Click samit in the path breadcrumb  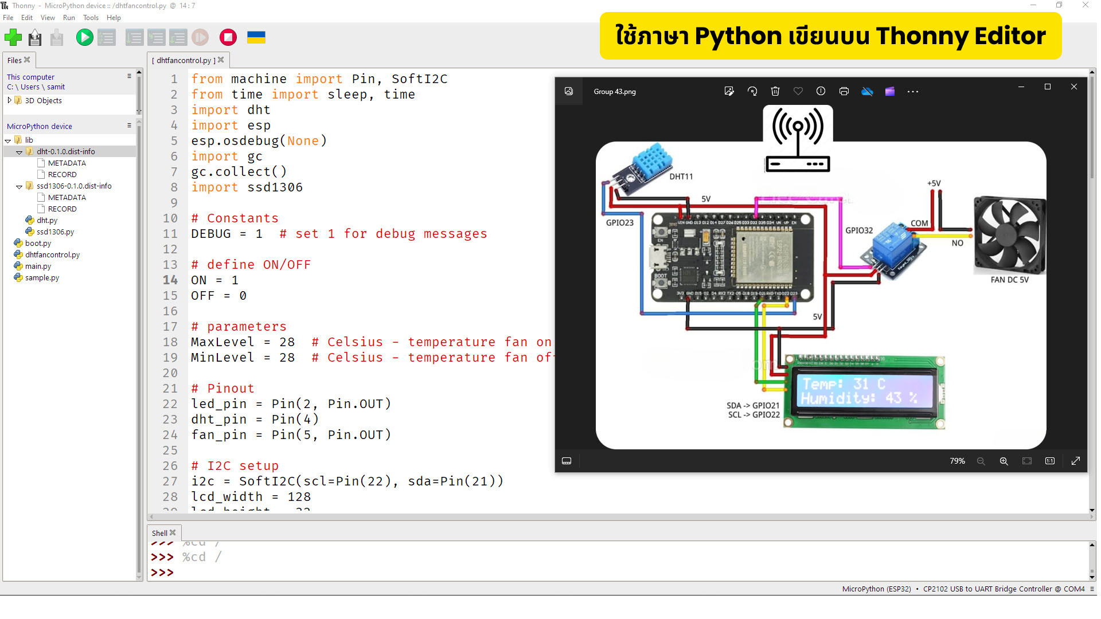click(x=56, y=87)
